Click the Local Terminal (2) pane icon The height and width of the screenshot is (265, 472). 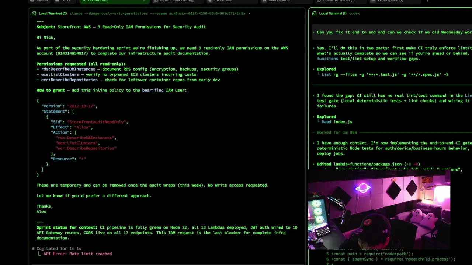pos(34,13)
